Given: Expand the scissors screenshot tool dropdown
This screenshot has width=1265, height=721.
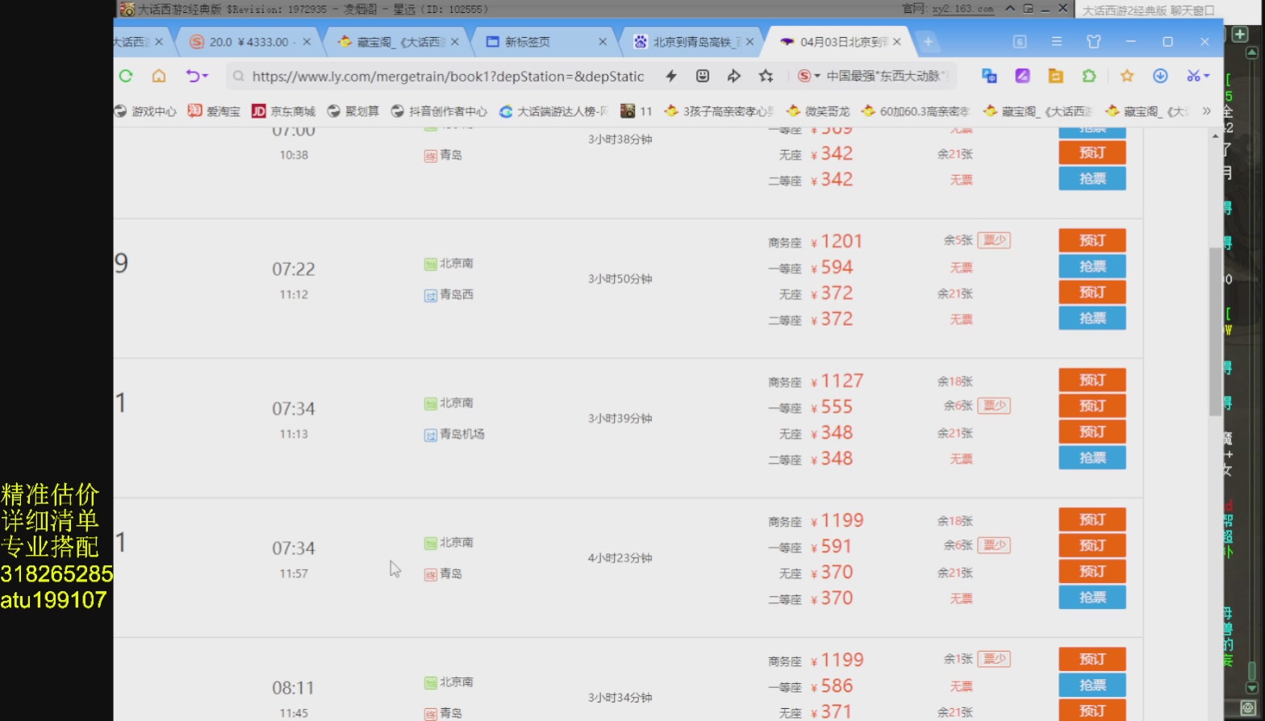Looking at the screenshot, I should (1207, 76).
